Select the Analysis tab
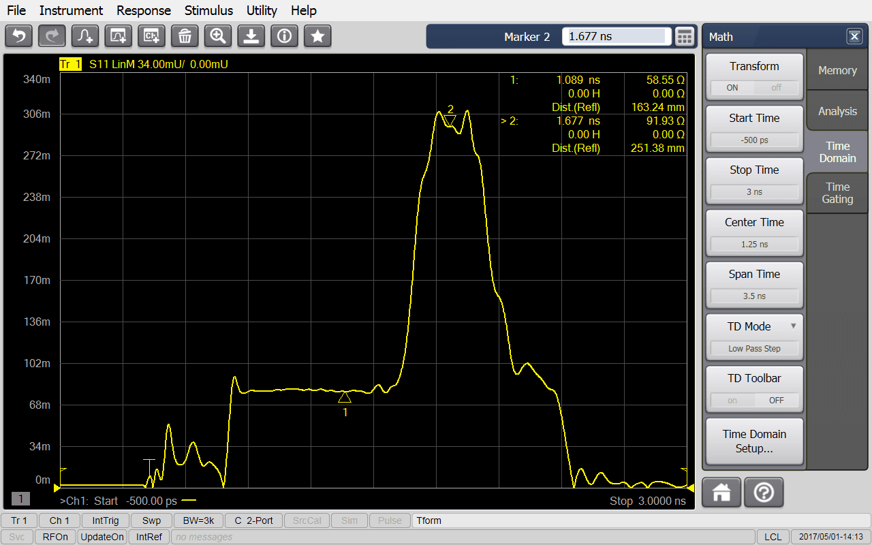The image size is (872, 545). (x=837, y=111)
